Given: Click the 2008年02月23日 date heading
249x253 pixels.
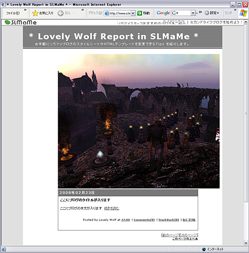Looking at the screenshot, I should pos(77,193).
